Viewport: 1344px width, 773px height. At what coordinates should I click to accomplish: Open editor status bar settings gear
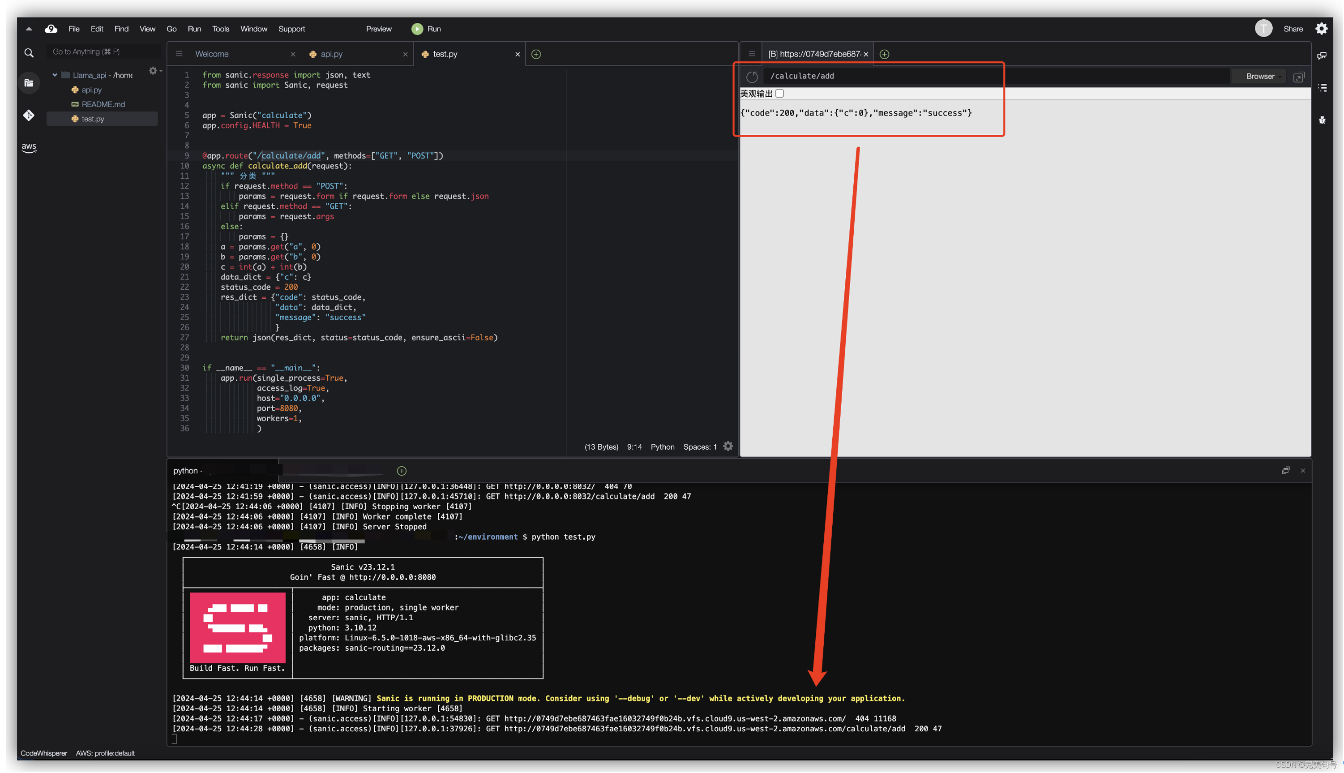pos(728,447)
